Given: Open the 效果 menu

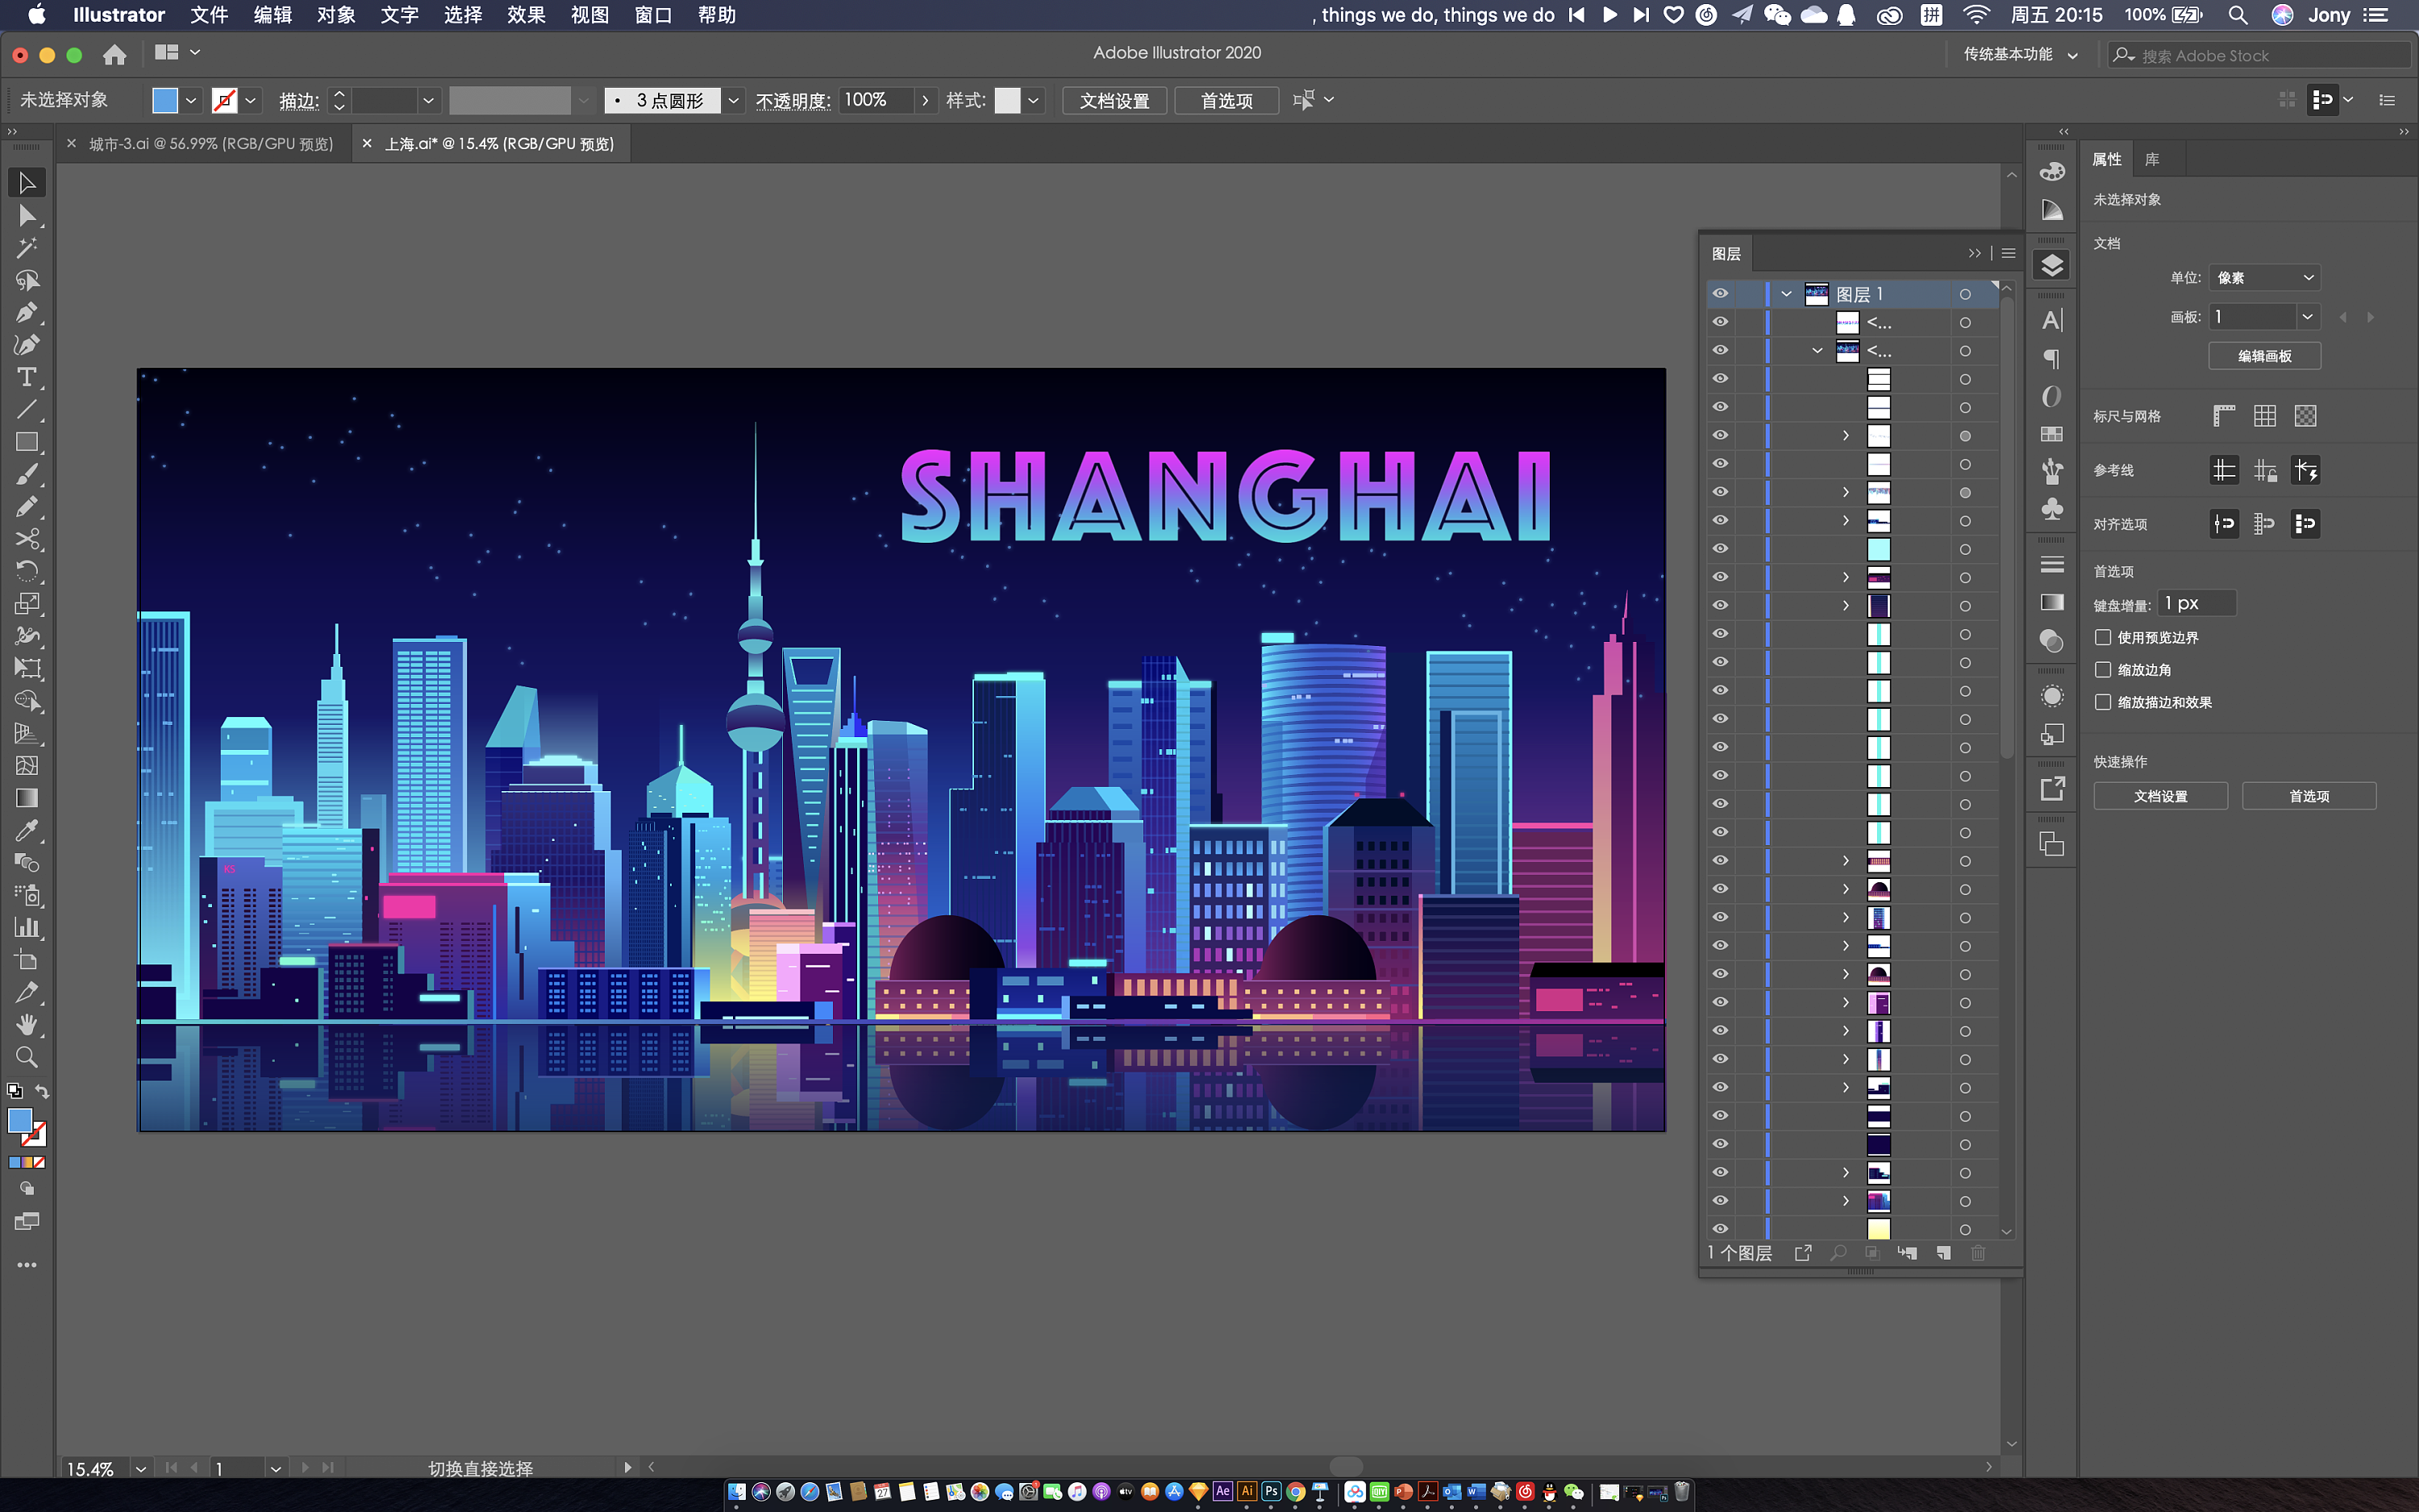Looking at the screenshot, I should [x=526, y=15].
